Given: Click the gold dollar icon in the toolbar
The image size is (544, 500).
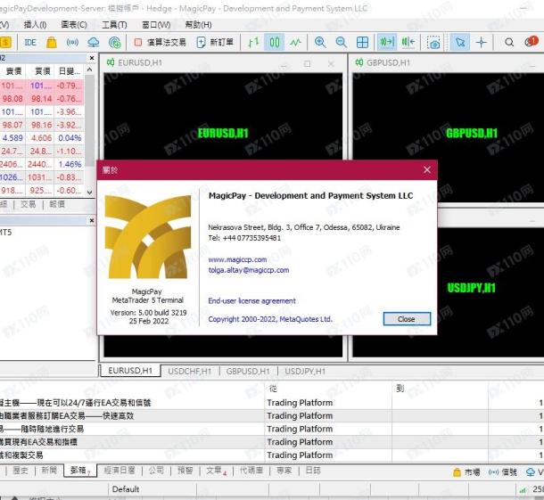Looking at the screenshot, I should point(5,42).
